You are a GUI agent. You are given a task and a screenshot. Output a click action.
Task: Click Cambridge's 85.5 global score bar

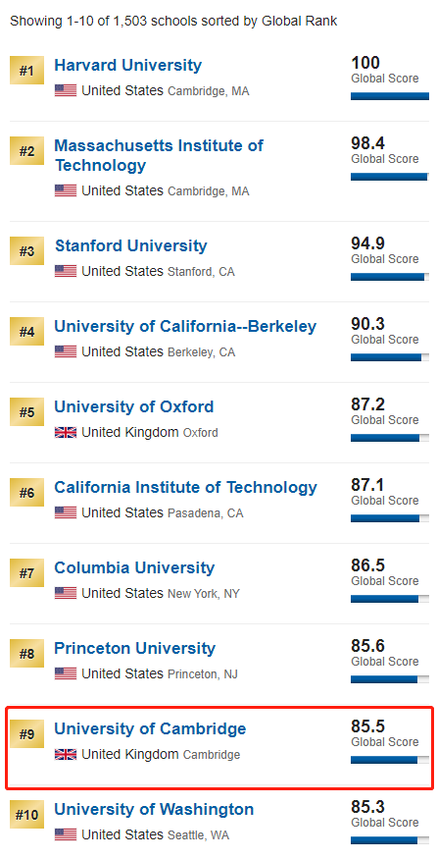pos(390,760)
